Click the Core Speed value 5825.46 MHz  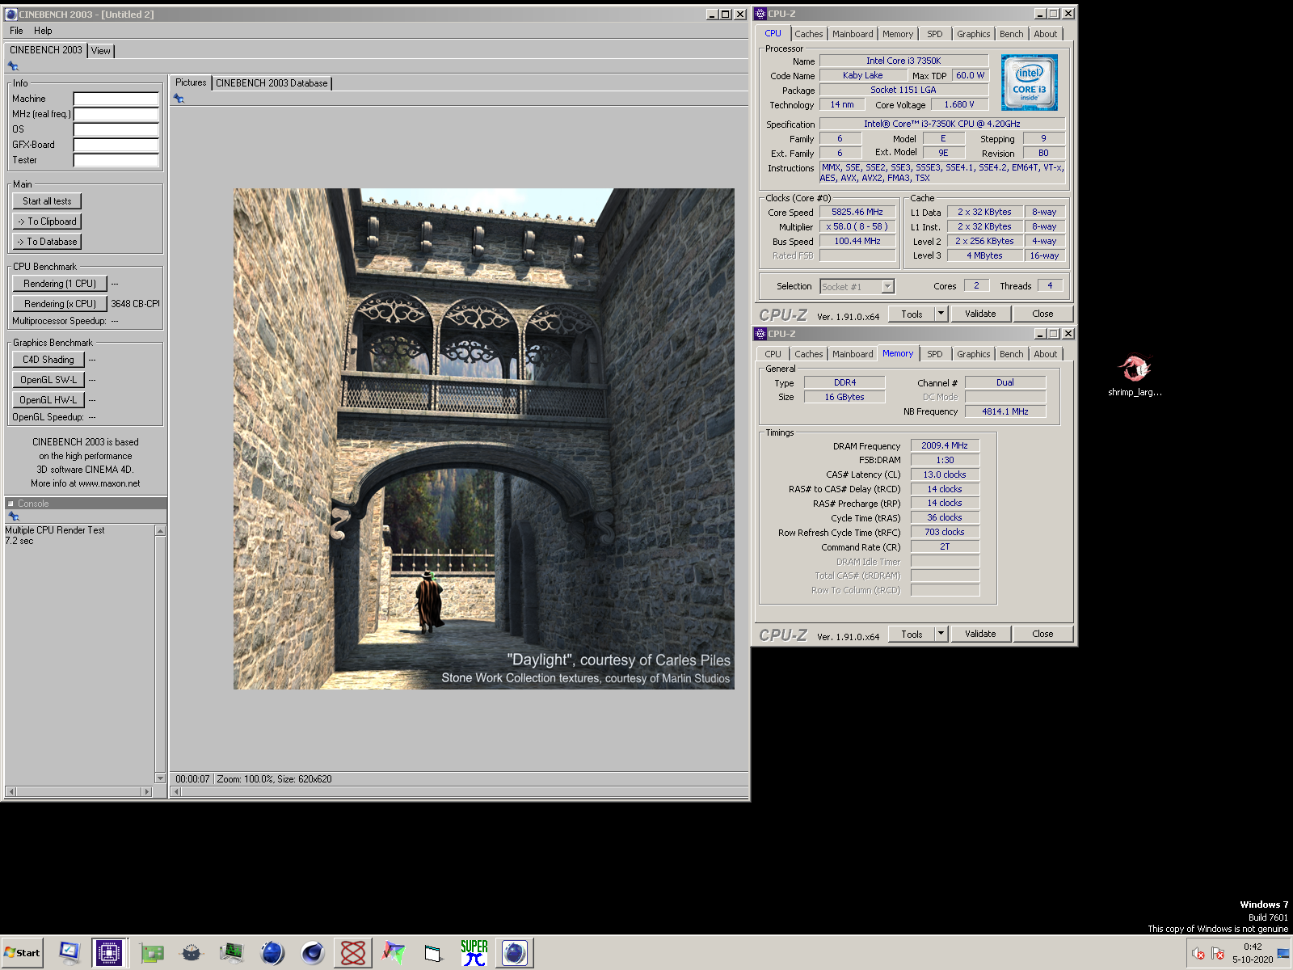tap(857, 212)
